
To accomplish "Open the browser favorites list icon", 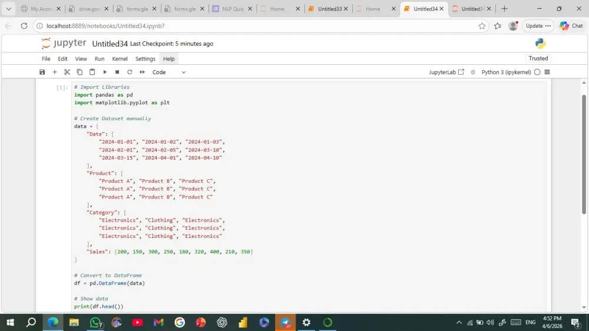I will point(498,26).
